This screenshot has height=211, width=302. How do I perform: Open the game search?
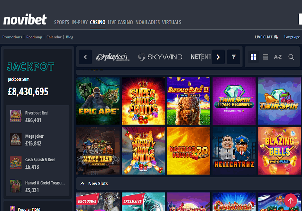coord(291,57)
